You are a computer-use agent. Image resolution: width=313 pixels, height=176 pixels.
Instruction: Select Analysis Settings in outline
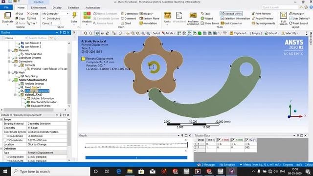34,84
